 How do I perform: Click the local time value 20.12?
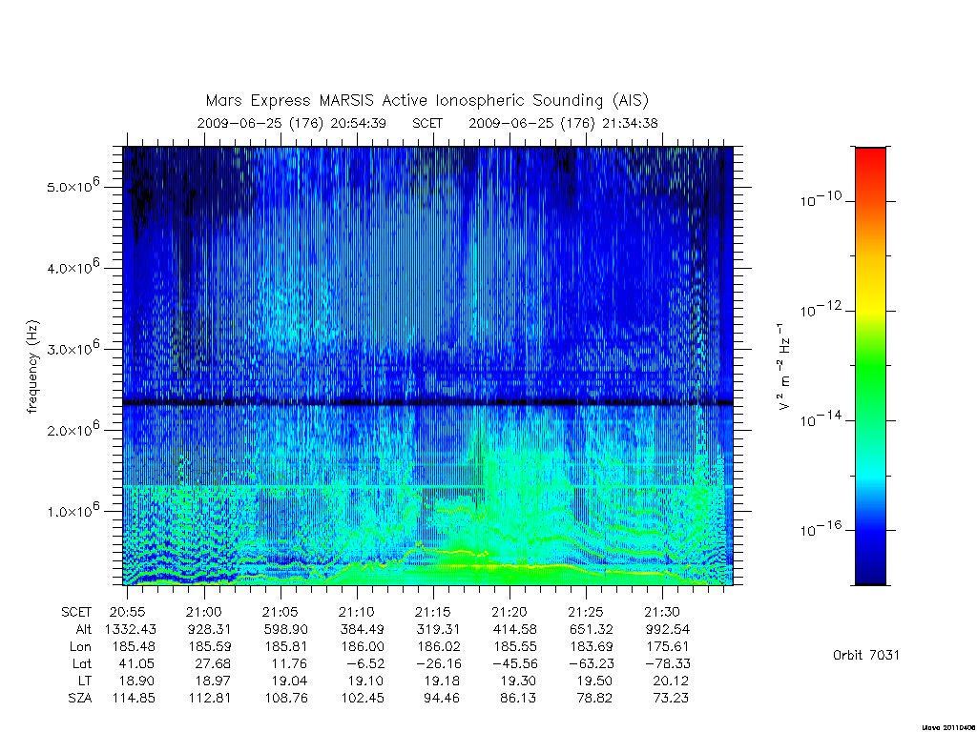click(x=671, y=681)
